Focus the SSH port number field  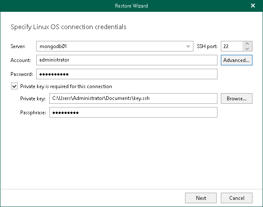tap(231, 46)
